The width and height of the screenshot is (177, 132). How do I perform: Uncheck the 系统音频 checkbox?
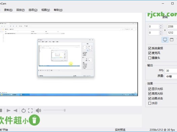pos(150,49)
